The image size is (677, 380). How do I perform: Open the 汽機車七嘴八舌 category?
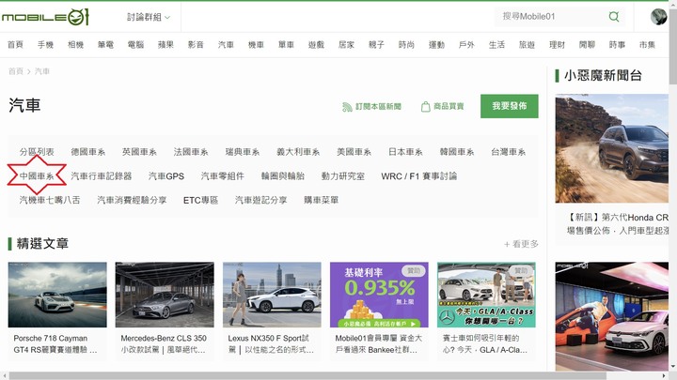(x=50, y=201)
